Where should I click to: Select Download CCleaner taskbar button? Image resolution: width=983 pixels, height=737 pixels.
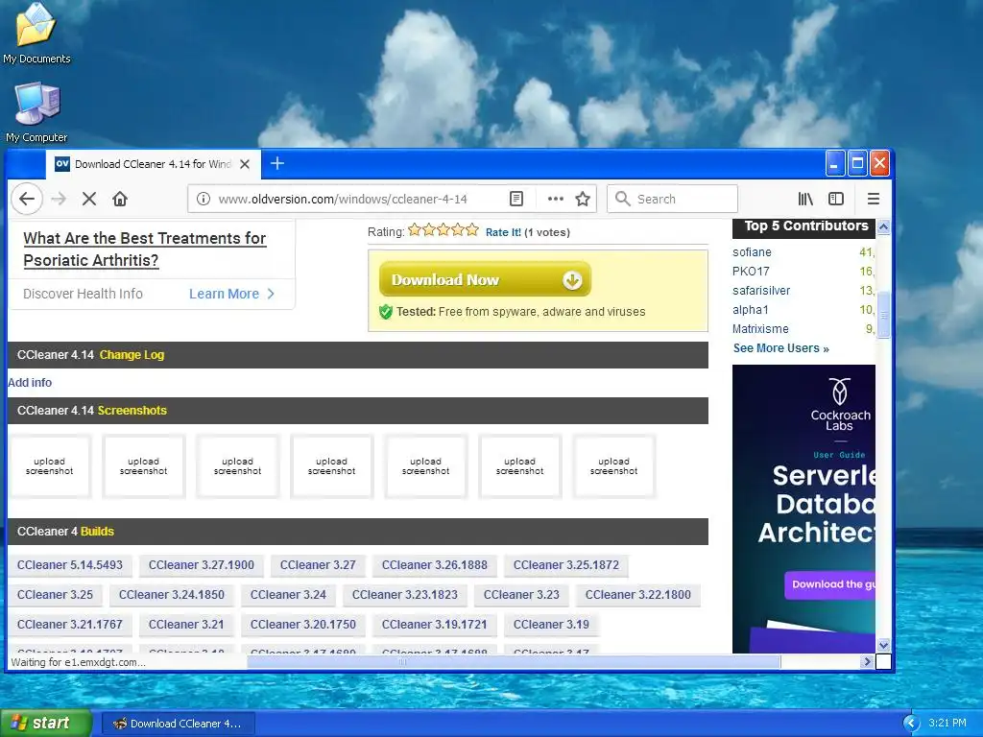178,724
